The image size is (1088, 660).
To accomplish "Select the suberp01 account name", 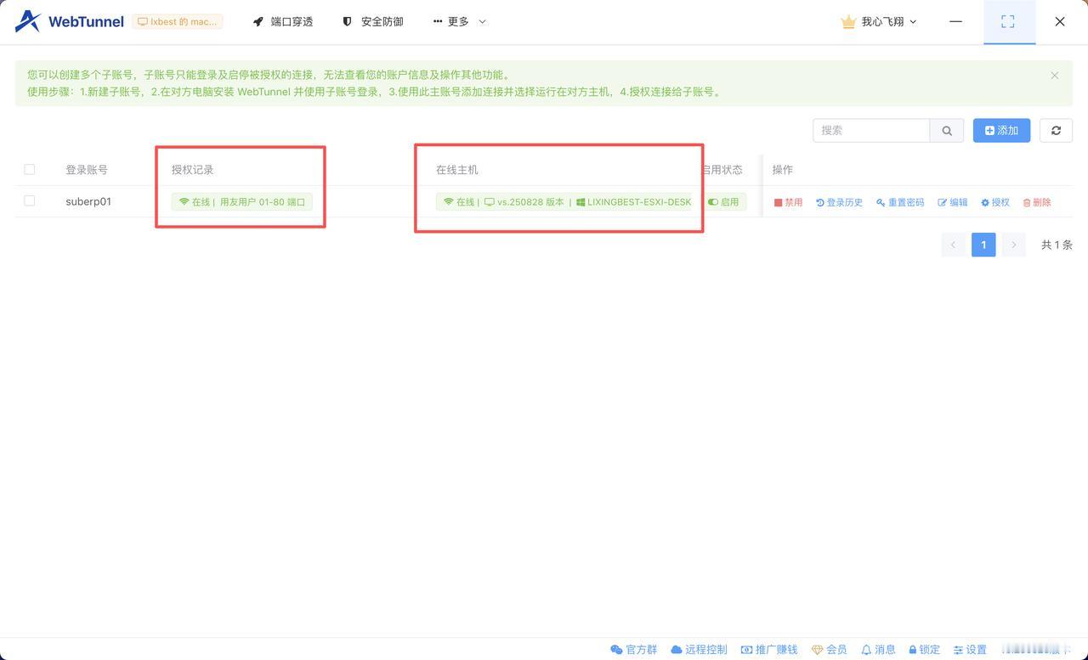I will point(88,201).
